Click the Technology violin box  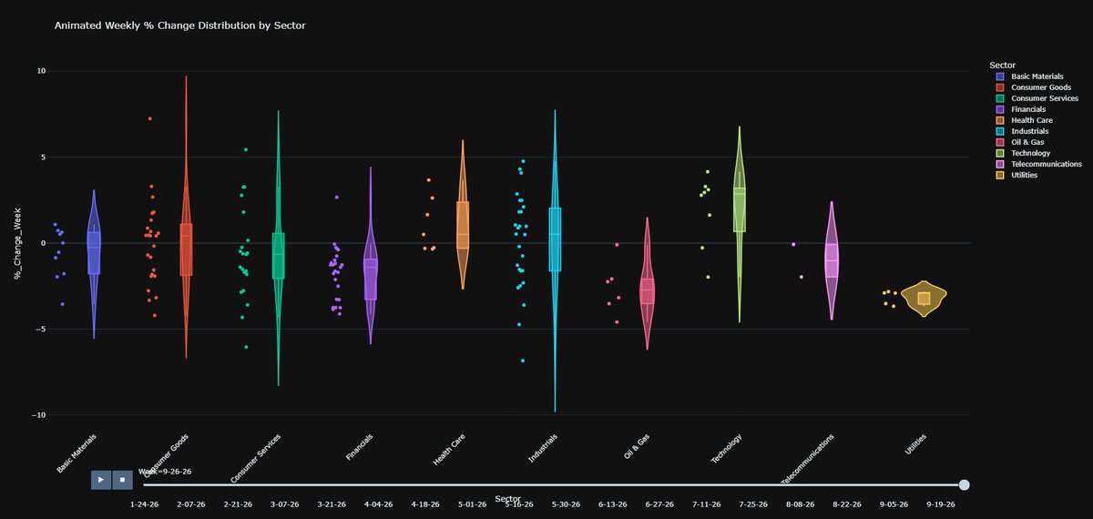click(x=740, y=210)
